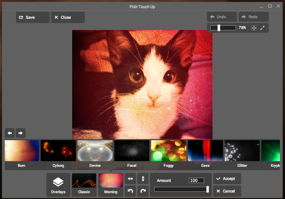Screen dimensions: 285x199
Task: Rotate the overlay clockwise
Action: pyautogui.click(x=143, y=191)
